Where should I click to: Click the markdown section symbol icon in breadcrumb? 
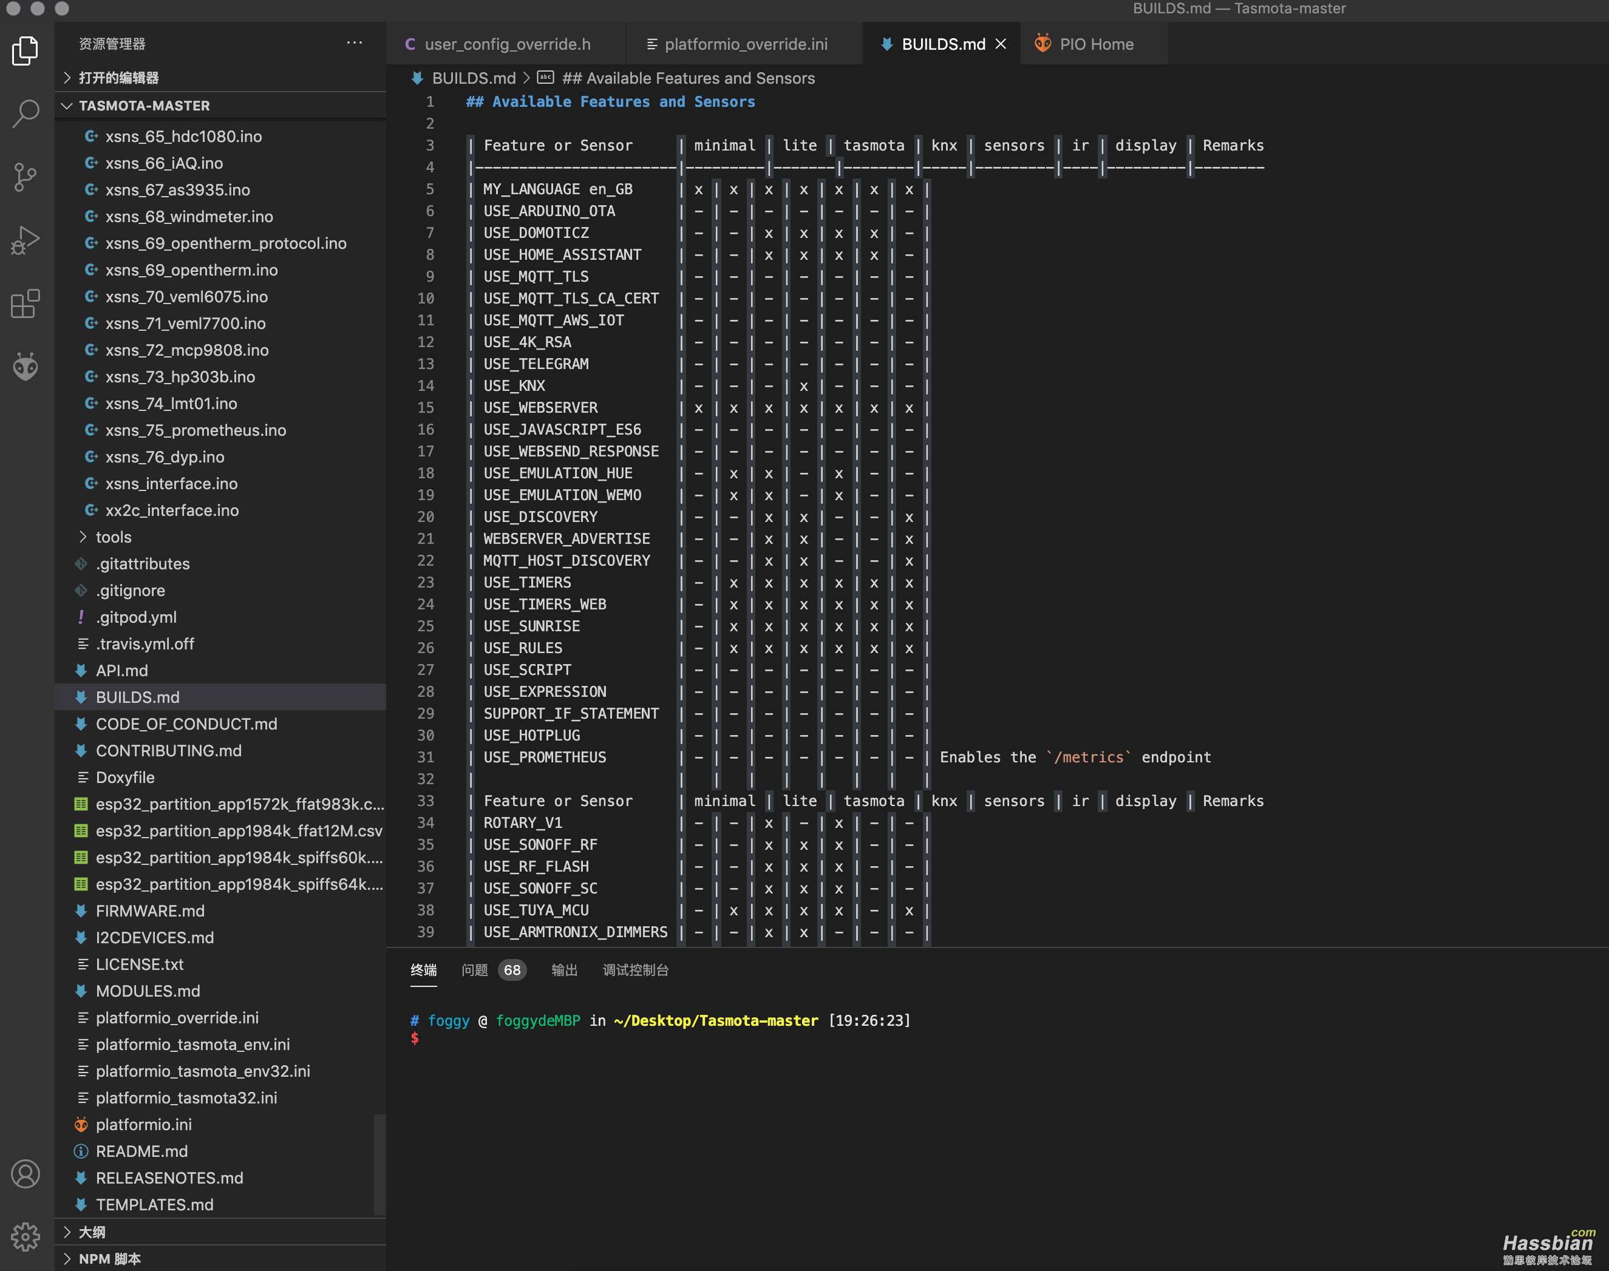click(x=545, y=78)
